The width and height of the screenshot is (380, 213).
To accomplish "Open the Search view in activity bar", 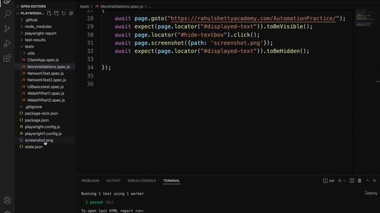I will point(7,14).
